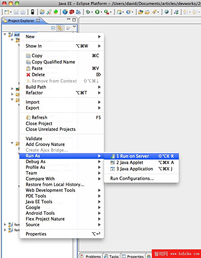Switch to the Tasks tab
201x258 pixels.
click(x=112, y=256)
